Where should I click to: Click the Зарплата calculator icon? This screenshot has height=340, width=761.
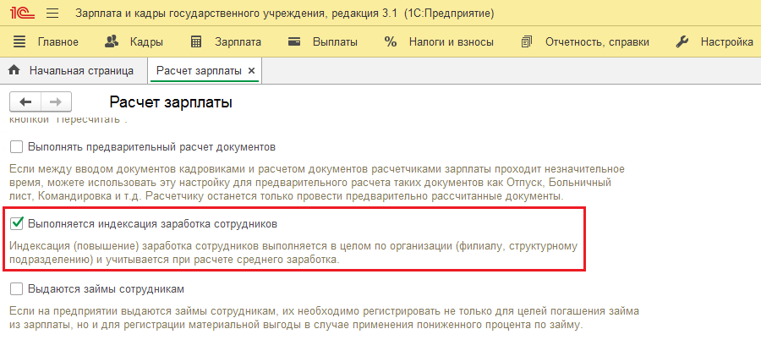coord(196,41)
